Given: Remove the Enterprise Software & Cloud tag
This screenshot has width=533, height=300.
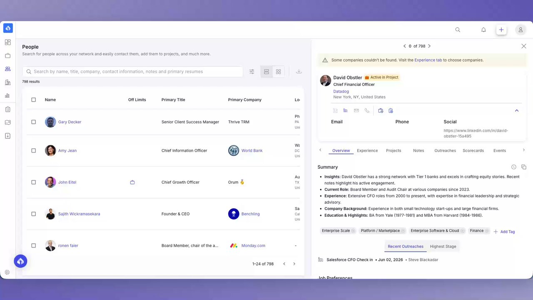Looking at the screenshot, I should pyautogui.click(x=462, y=231).
